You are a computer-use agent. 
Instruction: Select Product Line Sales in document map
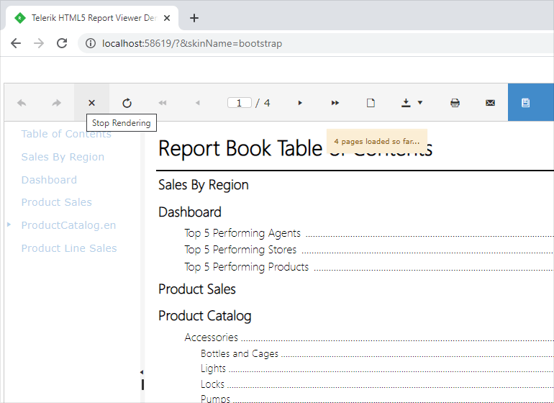tap(69, 248)
